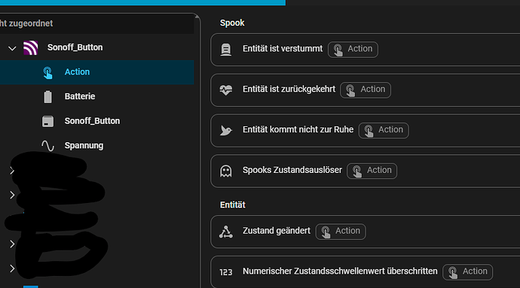The image size is (520, 288).
Task: Click the tombstone icon for verstummt
Action: pos(226,50)
